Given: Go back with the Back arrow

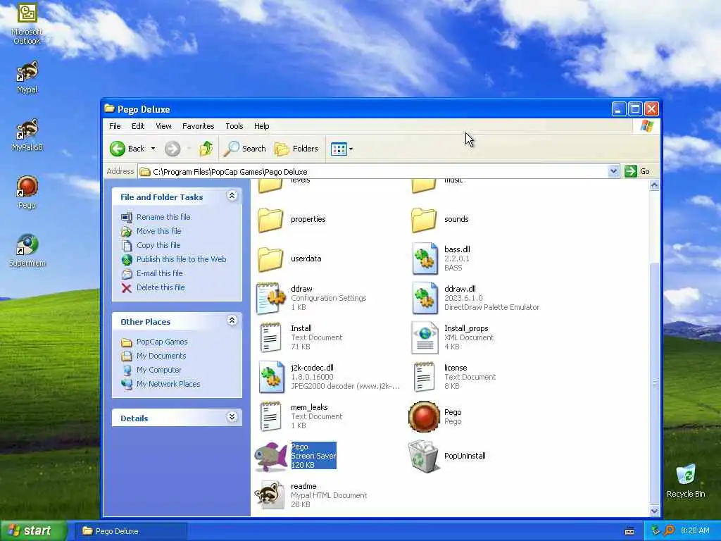Looking at the screenshot, I should click(128, 149).
